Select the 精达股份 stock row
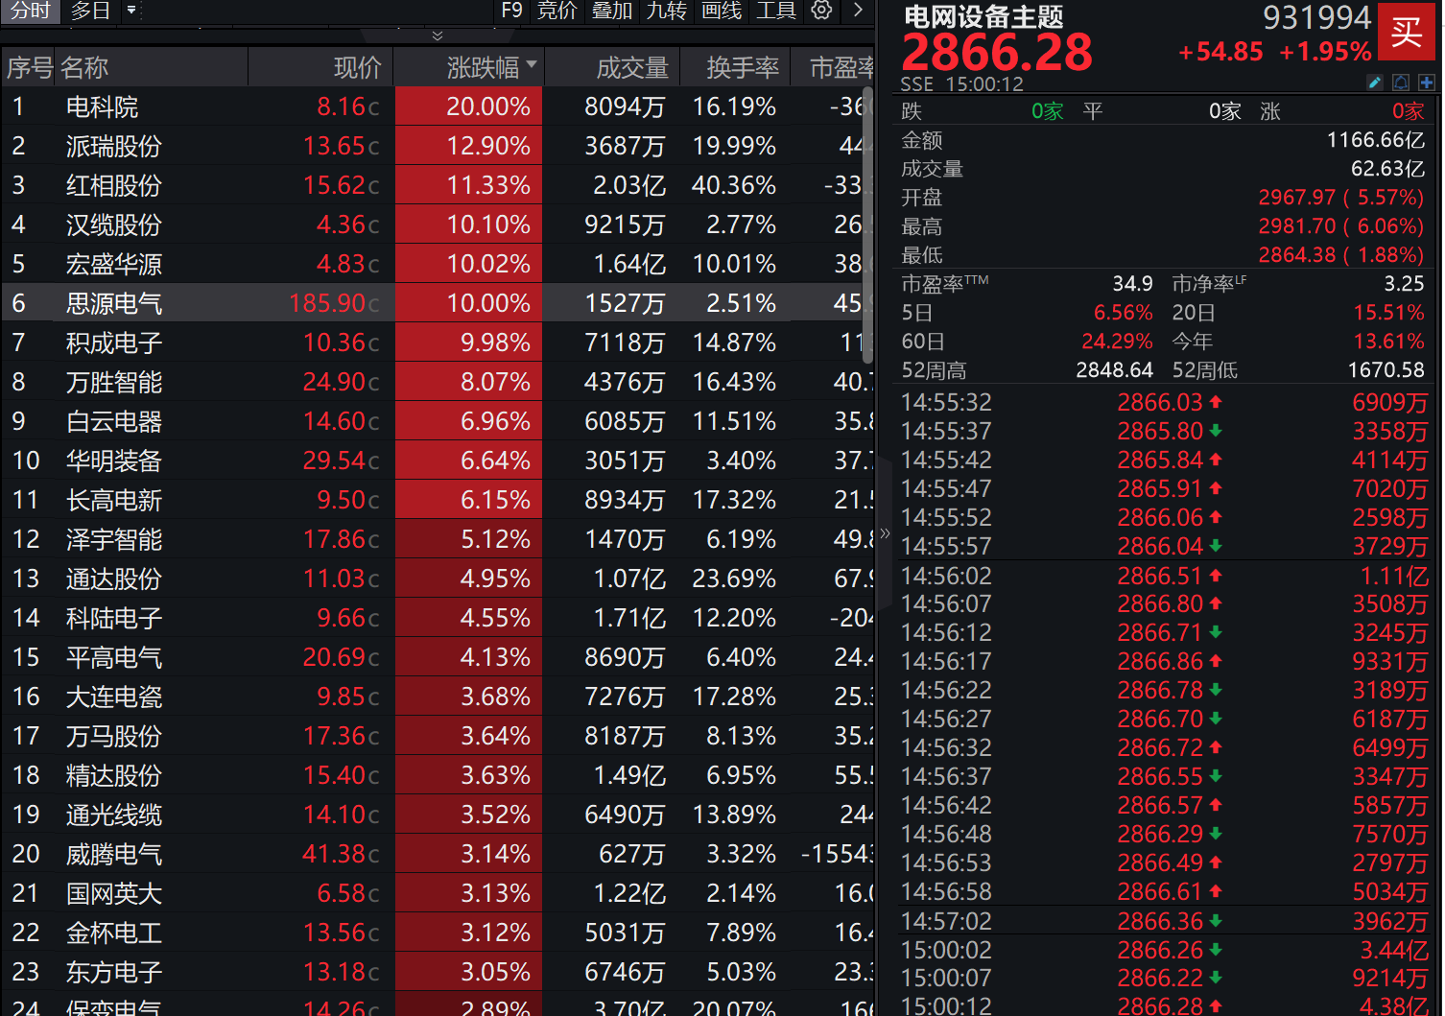Screen dimensions: 1445x1016 point(438,775)
